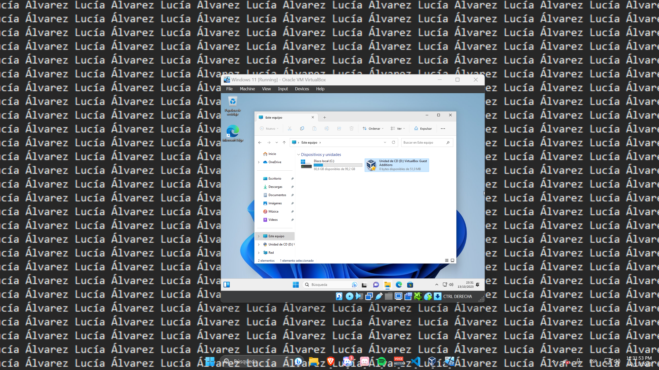Click the optical drive icon in VirtualBox status bar
The height and width of the screenshot is (370, 659).
(349, 296)
